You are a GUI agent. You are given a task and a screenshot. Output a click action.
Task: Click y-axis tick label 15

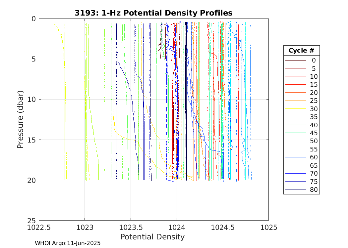coord(32,140)
